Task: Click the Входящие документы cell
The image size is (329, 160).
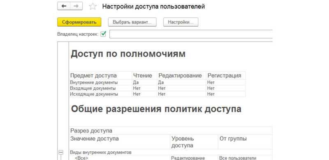Action: 100,88
